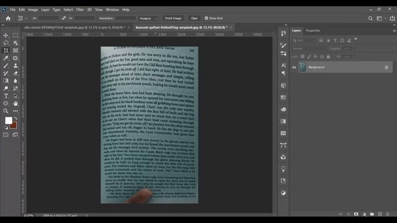
Task: Swap width and height values arrows
Action: (x=64, y=18)
